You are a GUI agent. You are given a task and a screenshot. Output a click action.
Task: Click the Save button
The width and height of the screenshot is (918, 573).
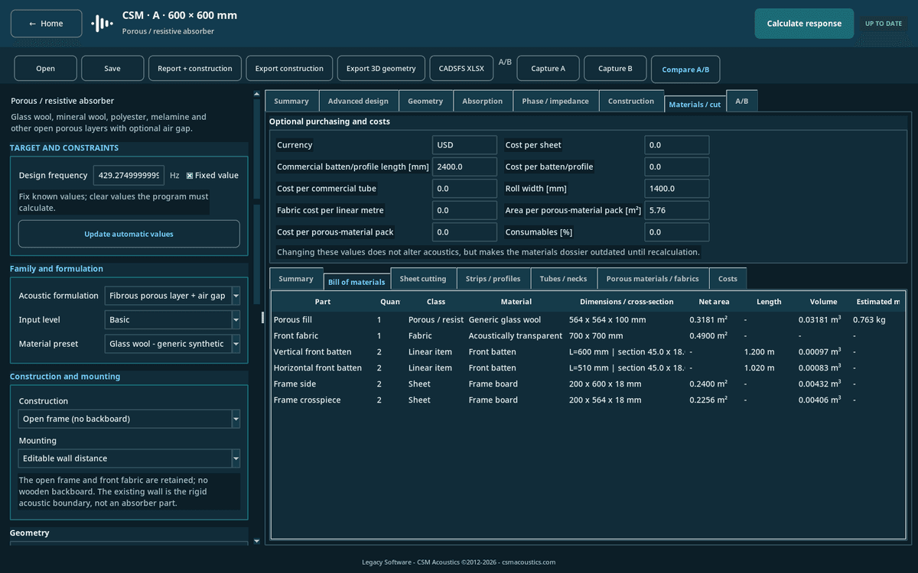coord(112,68)
